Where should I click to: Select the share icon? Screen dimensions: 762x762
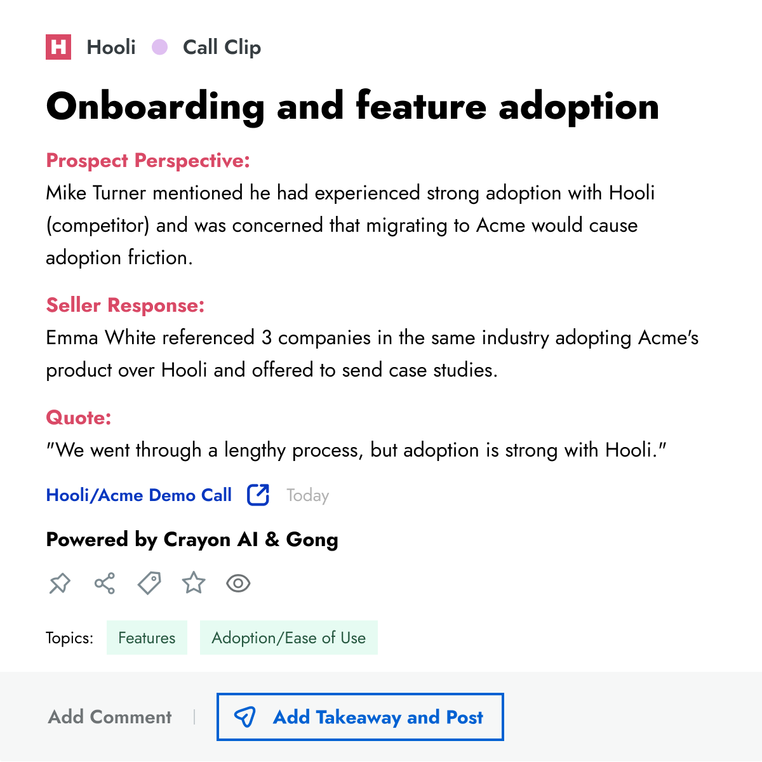[x=105, y=583]
